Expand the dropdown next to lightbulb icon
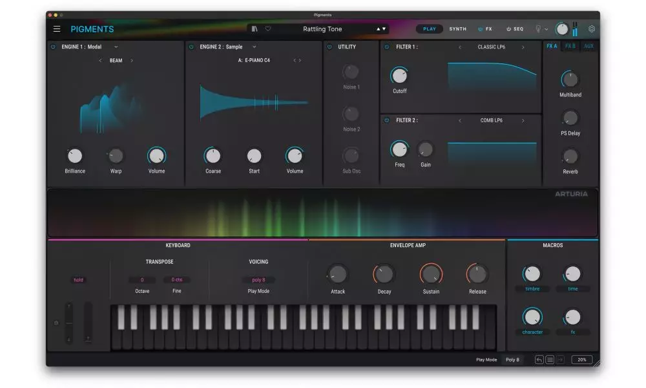The height and width of the screenshot is (388, 646). pos(547,29)
